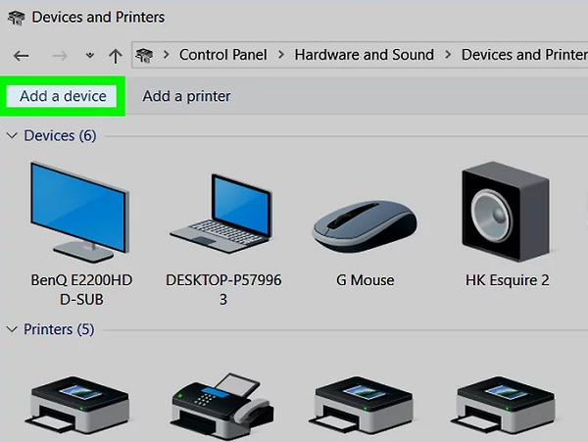The height and width of the screenshot is (442, 588).
Task: Go up one level with the Up arrow
Action: click(x=115, y=56)
